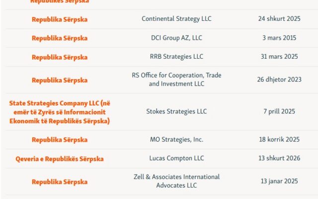This screenshot has width=318, height=199.
Task: Select Zell & Associates International Advocates cell
Action: pyautogui.click(x=176, y=181)
